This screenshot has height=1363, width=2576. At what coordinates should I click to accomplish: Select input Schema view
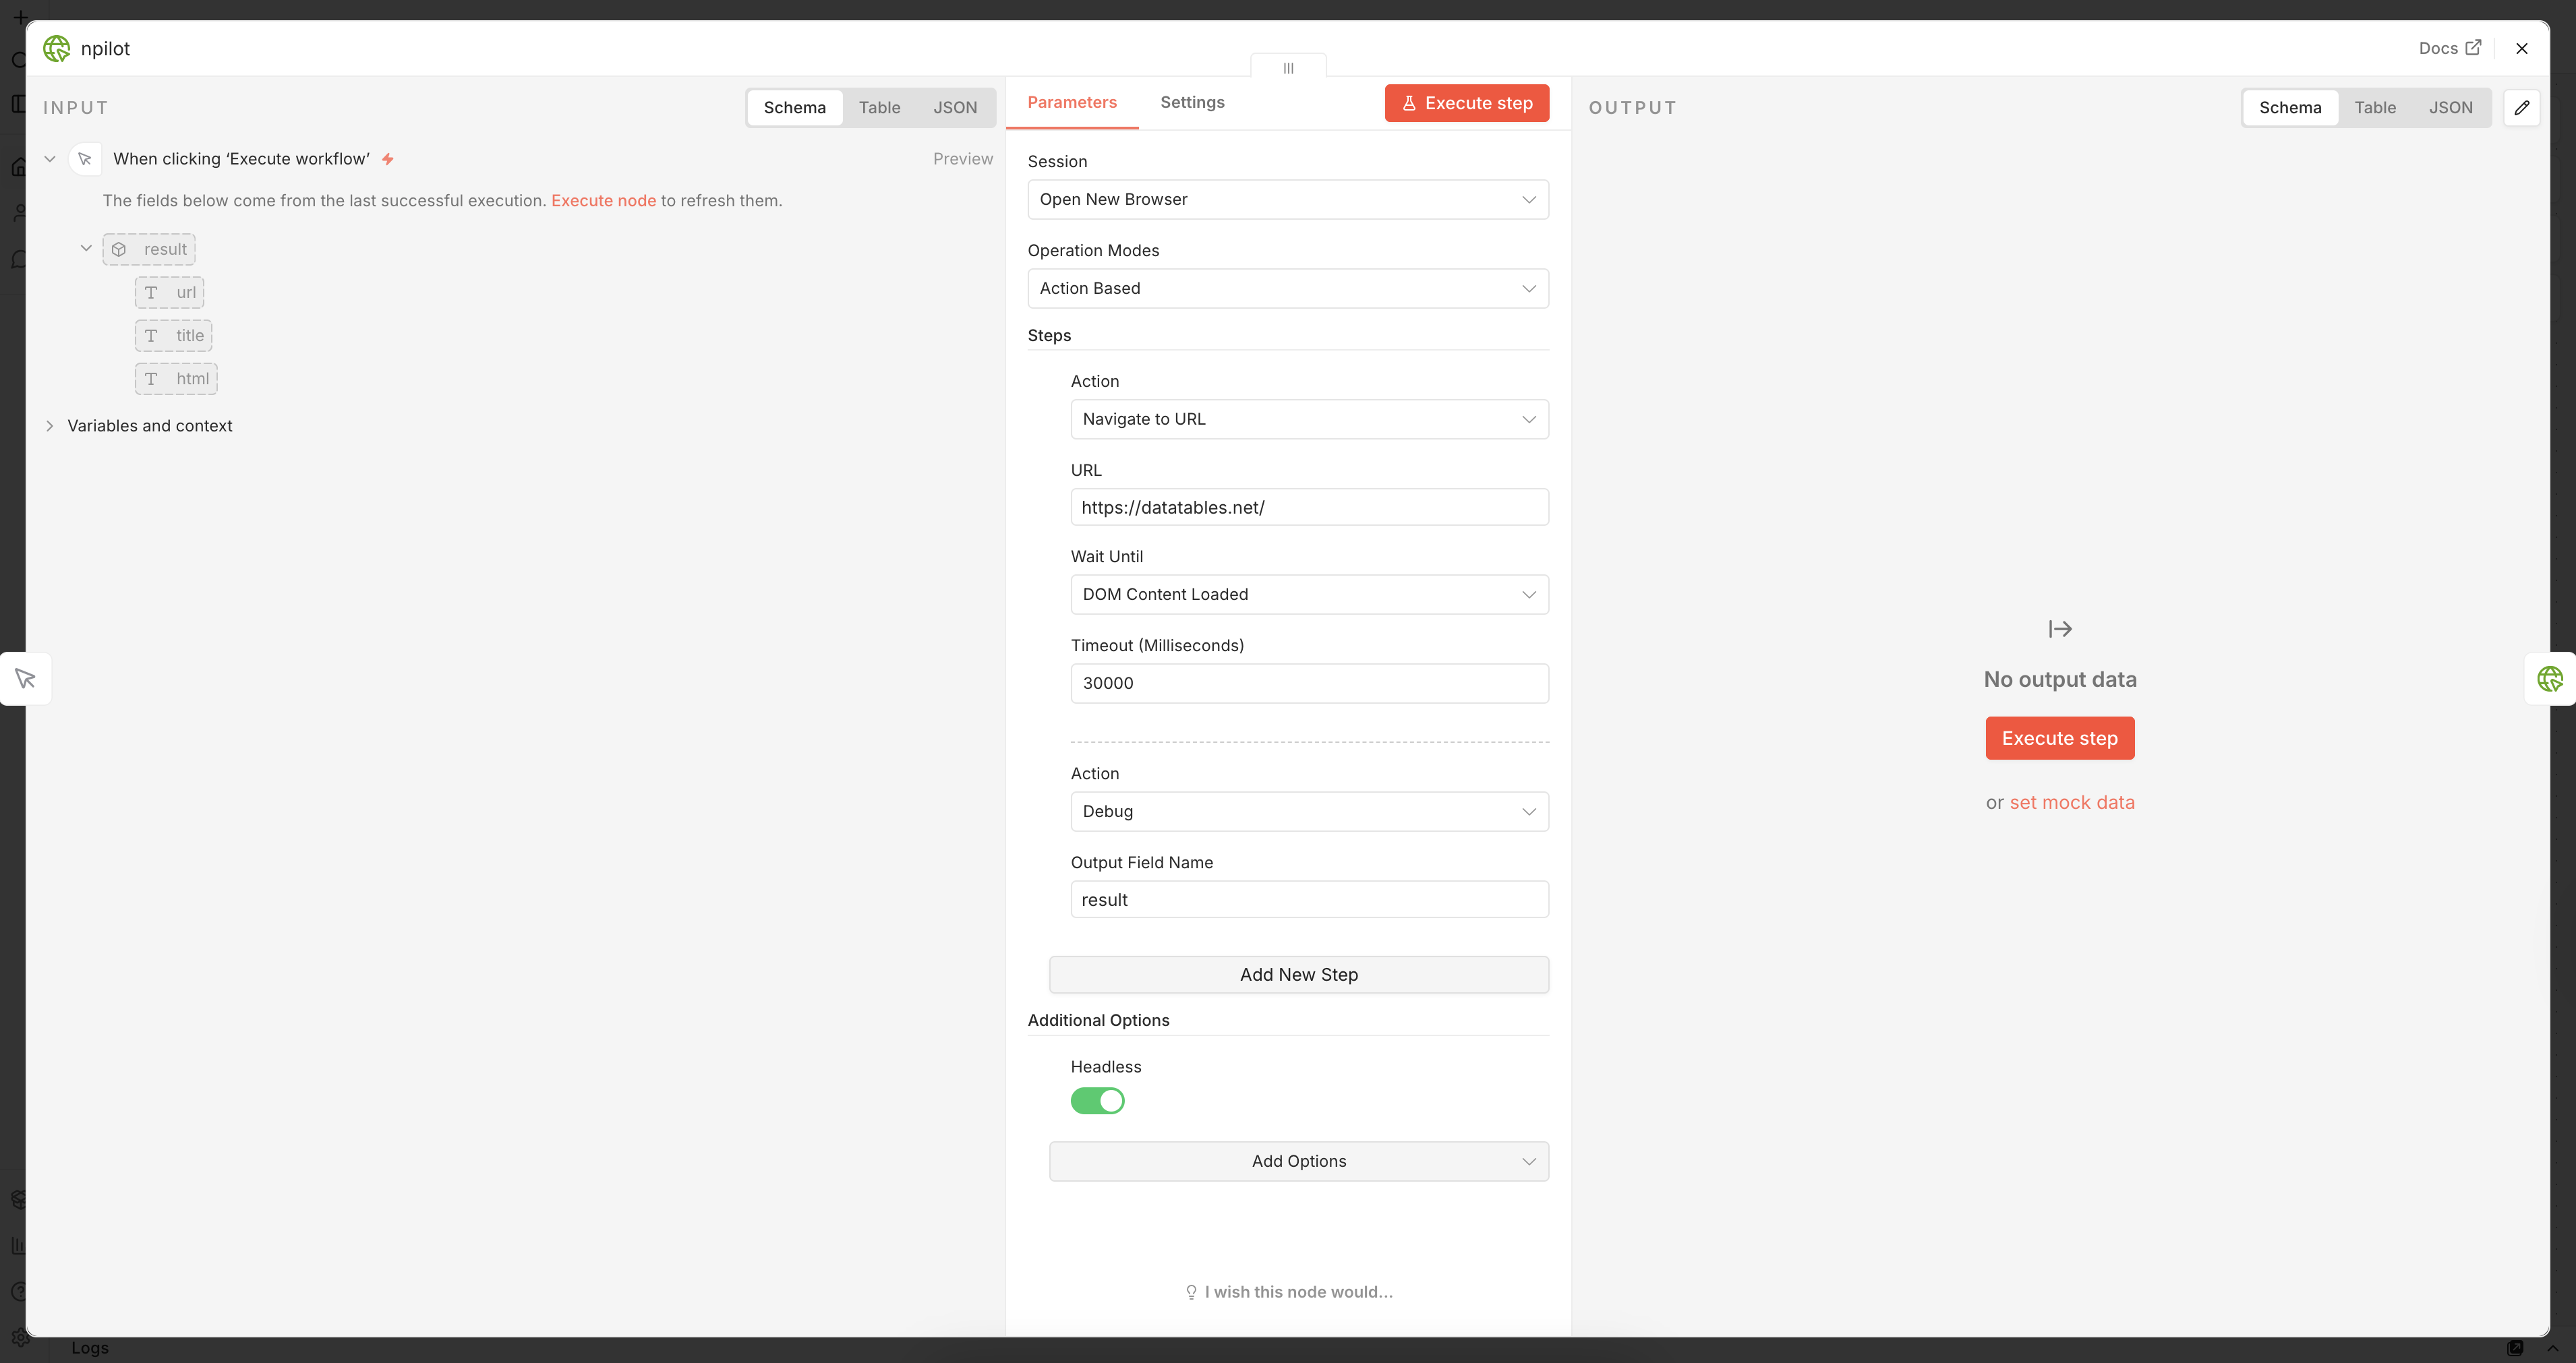794,107
